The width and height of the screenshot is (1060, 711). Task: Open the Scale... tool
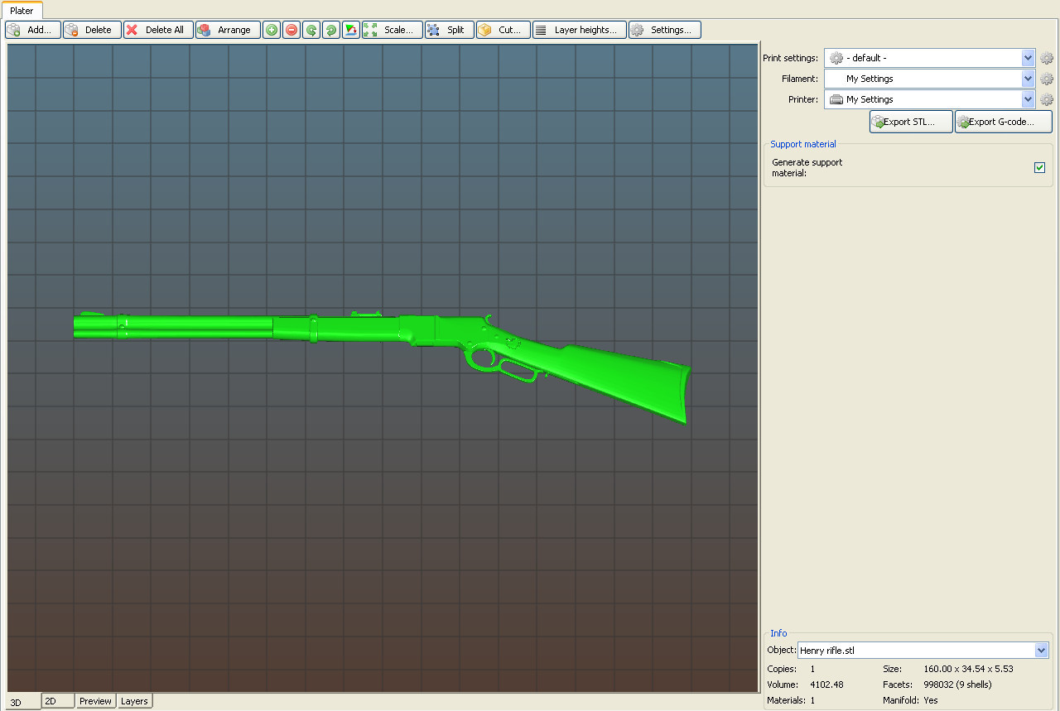(393, 30)
